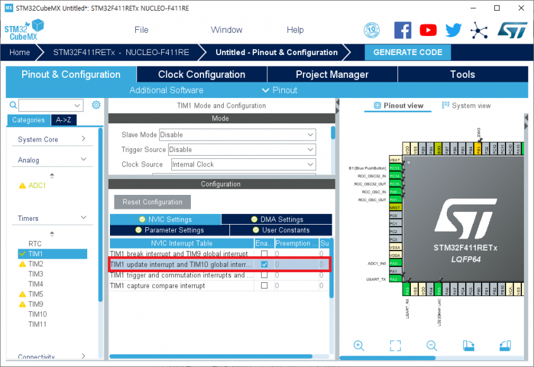Click the PA2 USART_TX pin
The height and width of the screenshot is (367, 534).
click(x=396, y=279)
